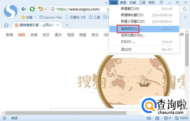The image size is (190, 121).
Task: Go back with the blue arrow
Action: pyautogui.click(x=24, y=9)
